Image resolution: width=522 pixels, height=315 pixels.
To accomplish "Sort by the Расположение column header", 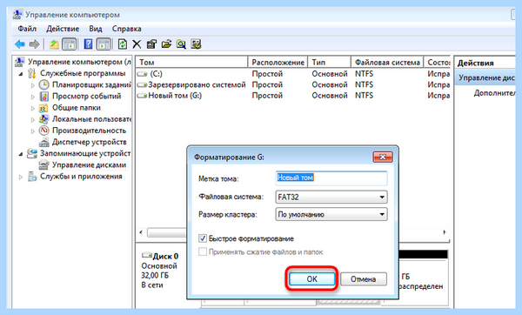I will click(x=278, y=63).
